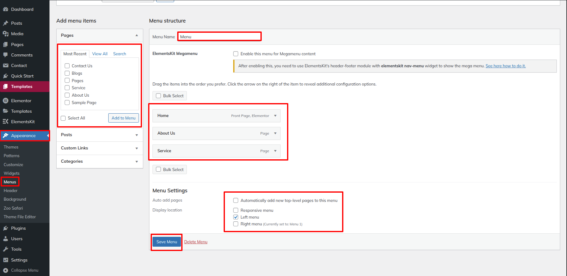567x276 pixels.
Task: Expand the Custom Links section
Action: [136, 148]
